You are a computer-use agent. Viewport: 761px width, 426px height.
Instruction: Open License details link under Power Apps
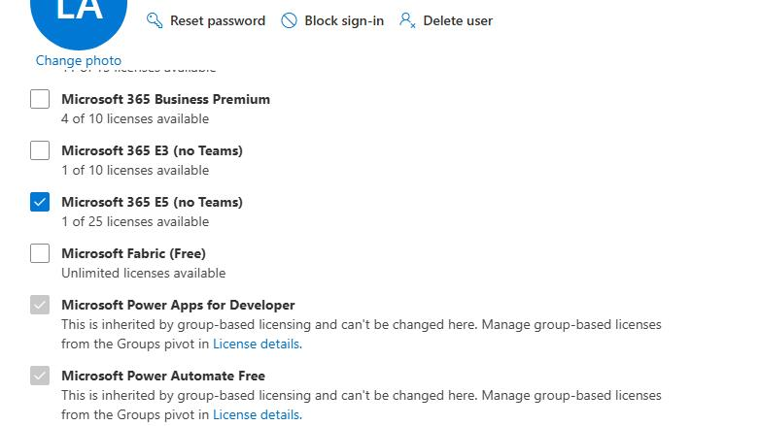258,344
